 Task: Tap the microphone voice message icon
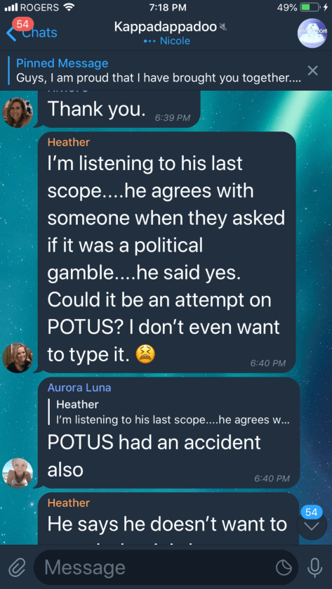pyautogui.click(x=314, y=568)
